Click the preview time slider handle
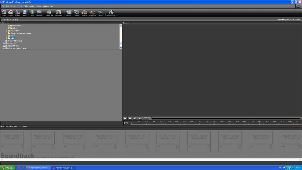302x170 pixels. (x=151, y=118)
